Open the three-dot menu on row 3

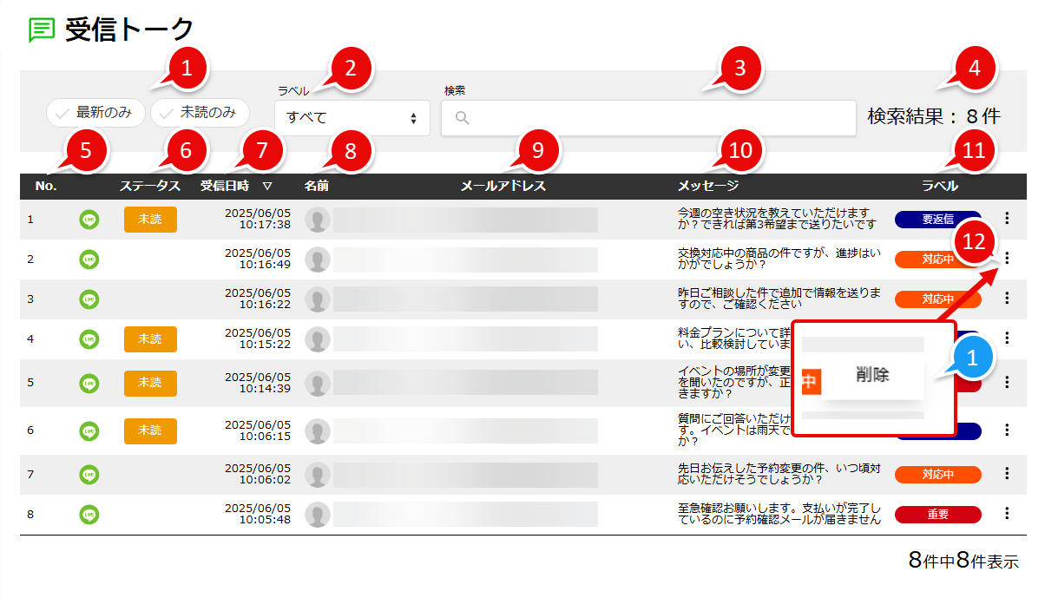[x=1006, y=299]
